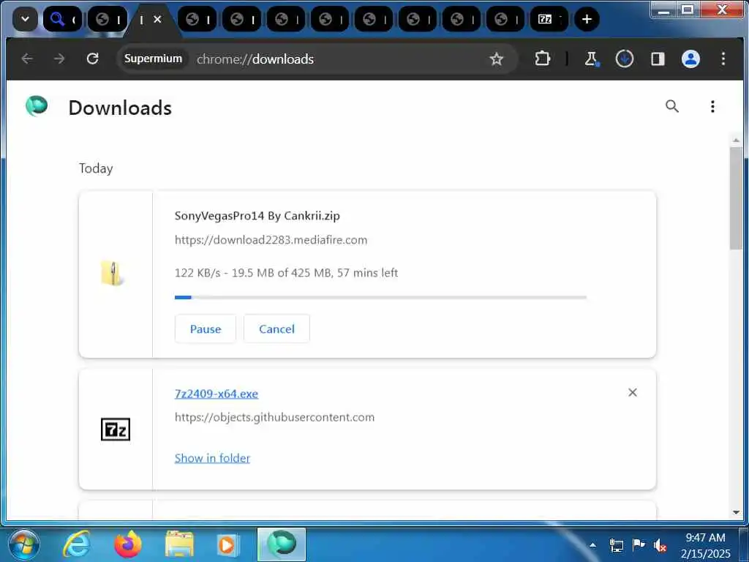Open the tab search dropdown chevron
The width and height of the screenshot is (749, 562).
pyautogui.click(x=25, y=19)
